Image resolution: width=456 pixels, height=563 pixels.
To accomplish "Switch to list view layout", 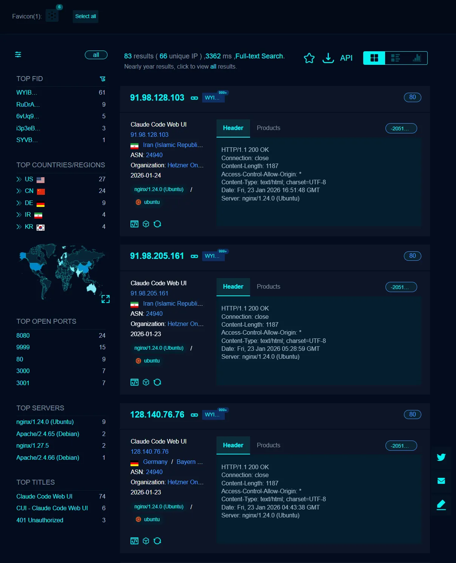I will pos(395,58).
